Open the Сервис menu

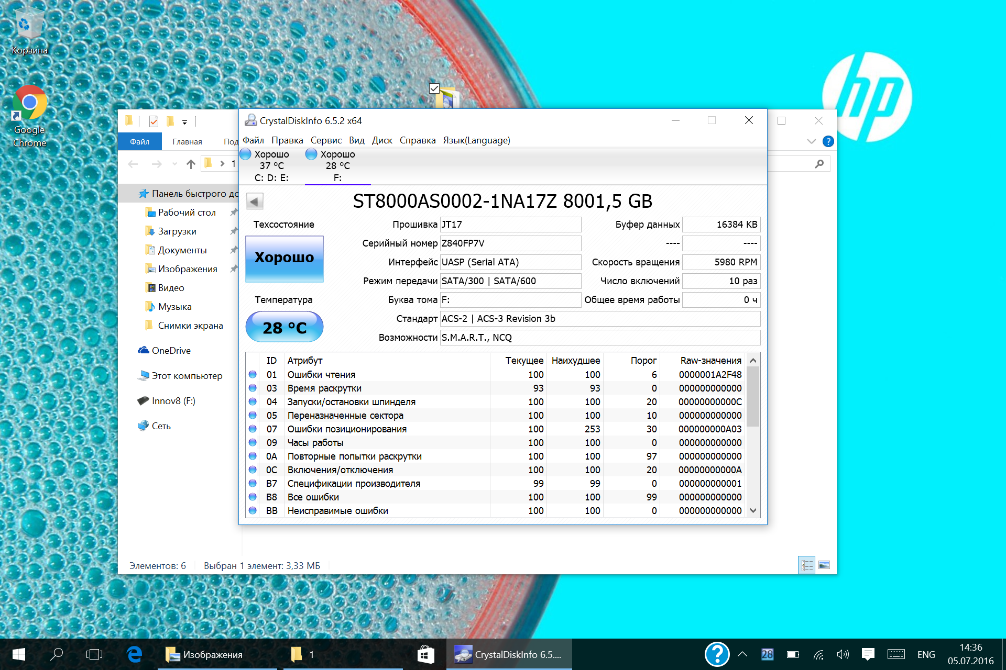[x=326, y=140]
